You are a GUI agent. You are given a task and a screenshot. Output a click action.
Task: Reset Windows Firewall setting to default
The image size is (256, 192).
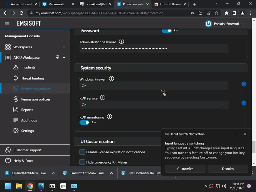(244, 84)
